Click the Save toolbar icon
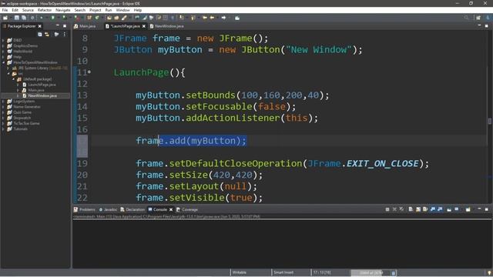This screenshot has height=277, width=493. (x=17, y=18)
